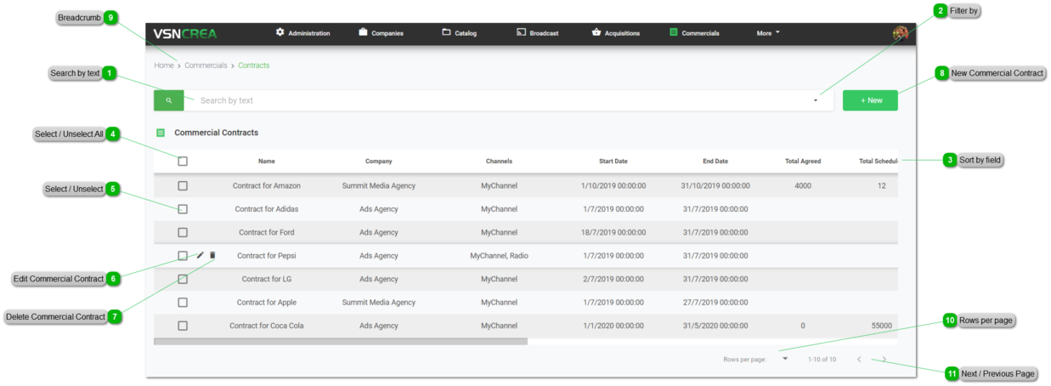Click the green Commercial Contracts list icon
1051x386 pixels.
click(x=161, y=133)
